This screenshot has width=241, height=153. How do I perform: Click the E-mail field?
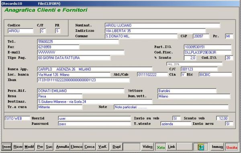[x=81, y=52]
